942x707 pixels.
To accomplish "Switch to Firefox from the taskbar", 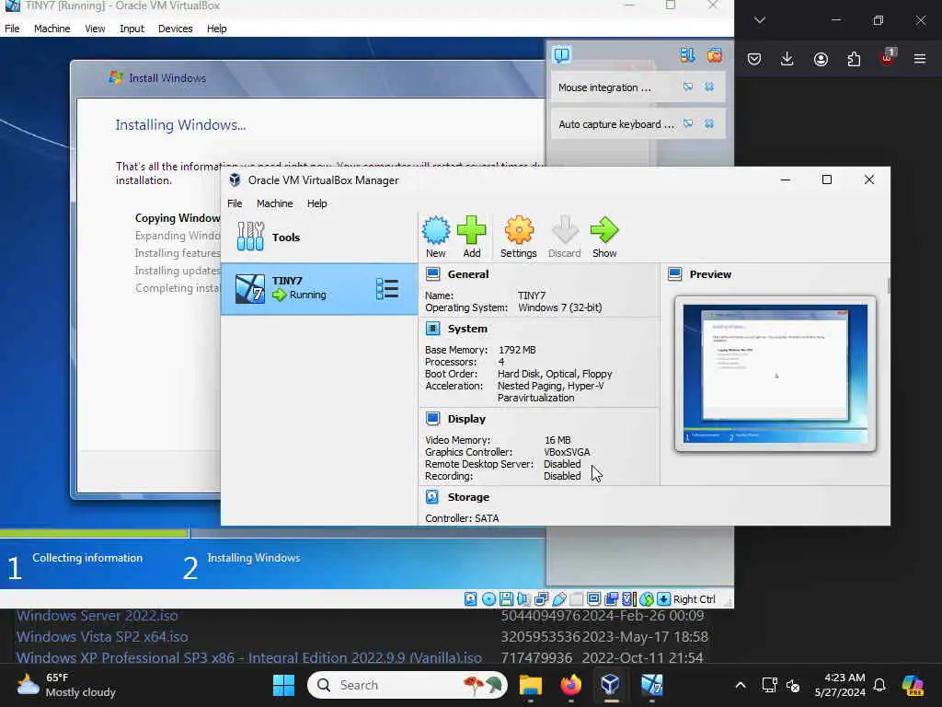I will click(570, 685).
